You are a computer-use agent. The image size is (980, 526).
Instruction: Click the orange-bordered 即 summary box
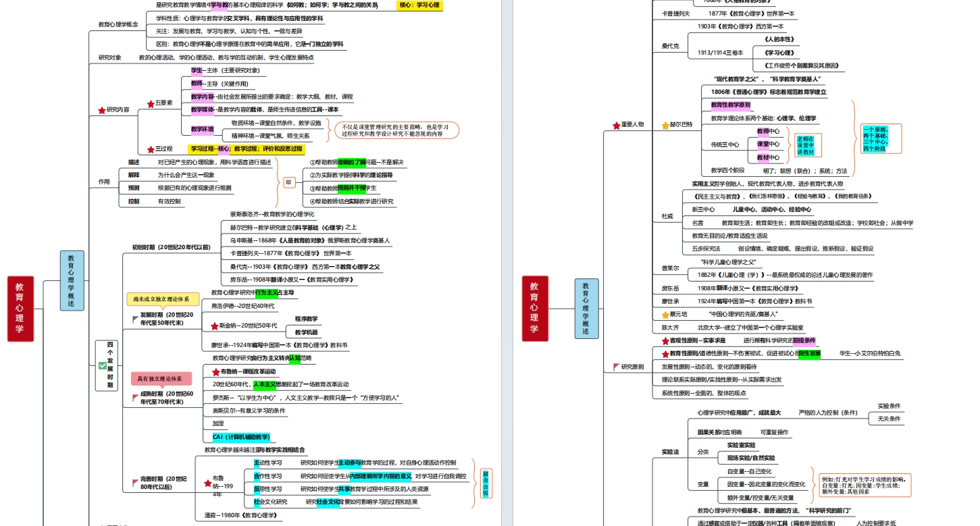(288, 182)
